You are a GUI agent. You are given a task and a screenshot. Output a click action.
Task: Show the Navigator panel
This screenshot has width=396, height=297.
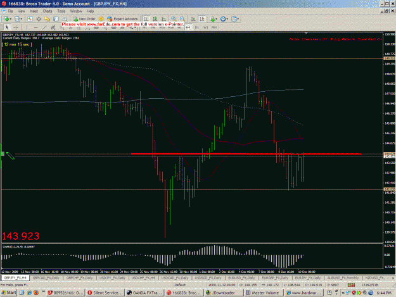pyautogui.click(x=48, y=19)
